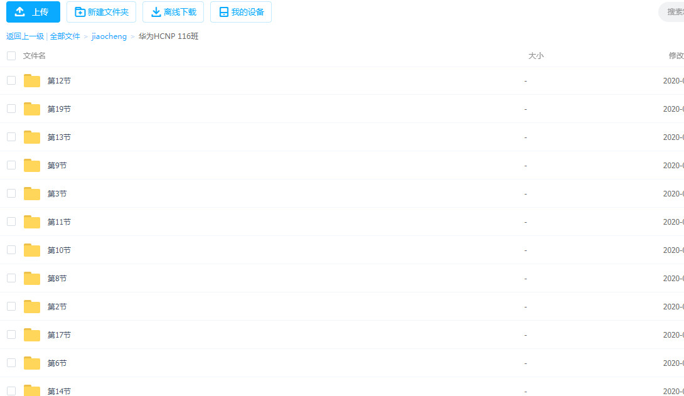Click the 第12节 folder icon
The image size is (684, 396).
tap(32, 81)
